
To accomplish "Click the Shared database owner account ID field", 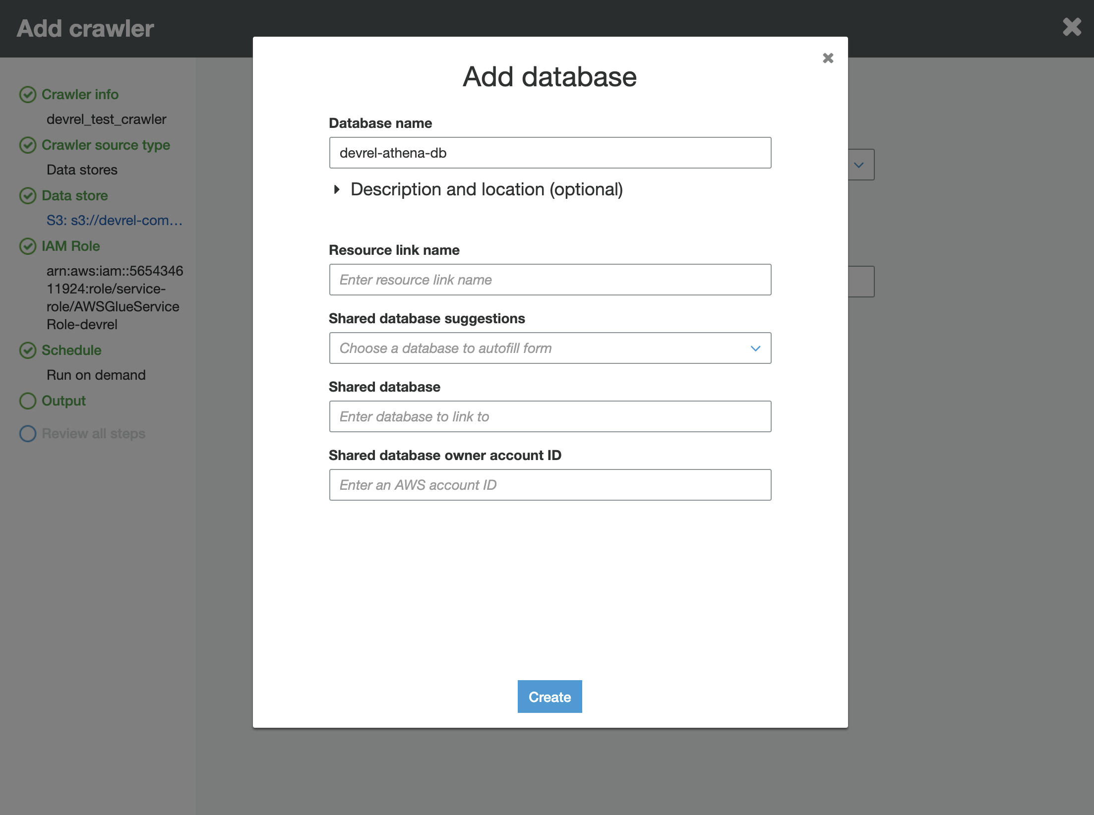I will (x=549, y=485).
